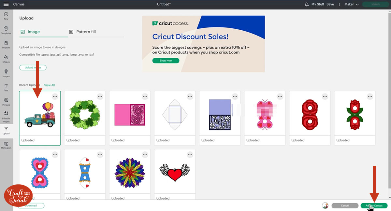Click Shop Now in the banner

point(166,61)
